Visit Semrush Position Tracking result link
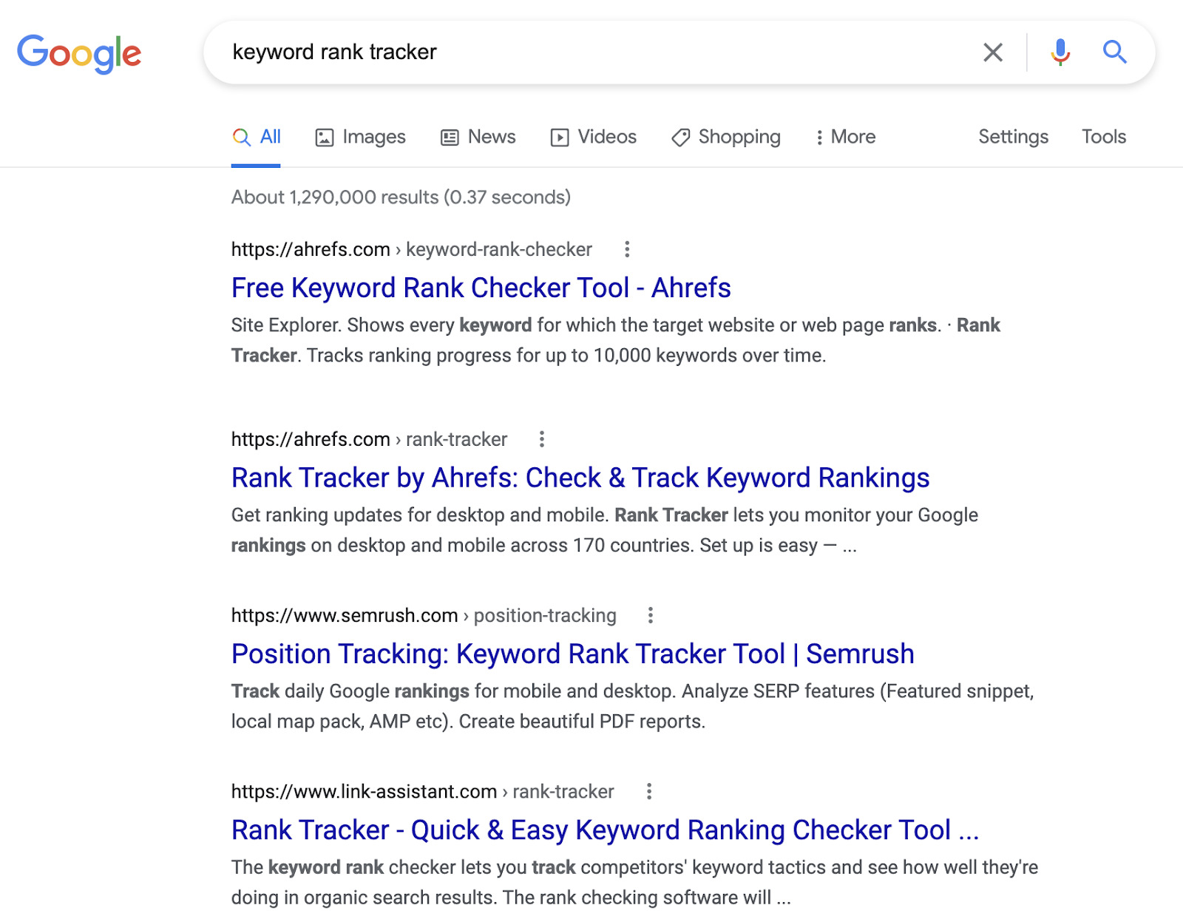 (572, 654)
